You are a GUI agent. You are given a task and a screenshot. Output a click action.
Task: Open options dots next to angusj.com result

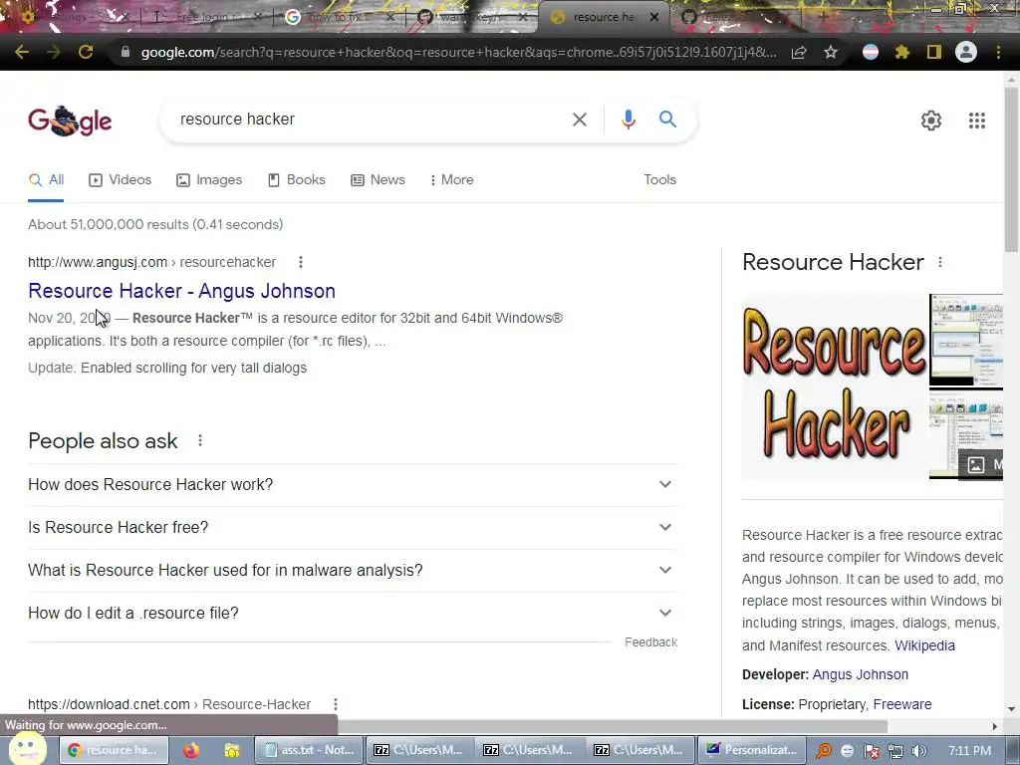pos(301,262)
